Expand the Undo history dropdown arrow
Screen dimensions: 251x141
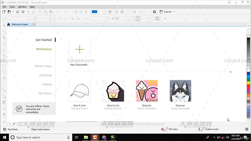61,12
